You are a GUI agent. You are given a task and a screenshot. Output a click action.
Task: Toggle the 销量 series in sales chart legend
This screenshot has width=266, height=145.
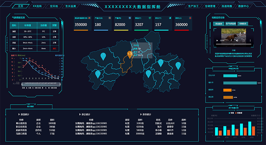231,113
